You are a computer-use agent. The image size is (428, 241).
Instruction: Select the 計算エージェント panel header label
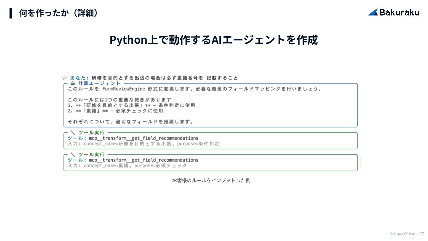pyautogui.click(x=99, y=83)
